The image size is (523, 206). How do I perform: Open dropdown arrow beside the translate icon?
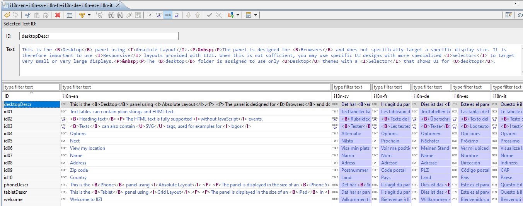(238, 15)
